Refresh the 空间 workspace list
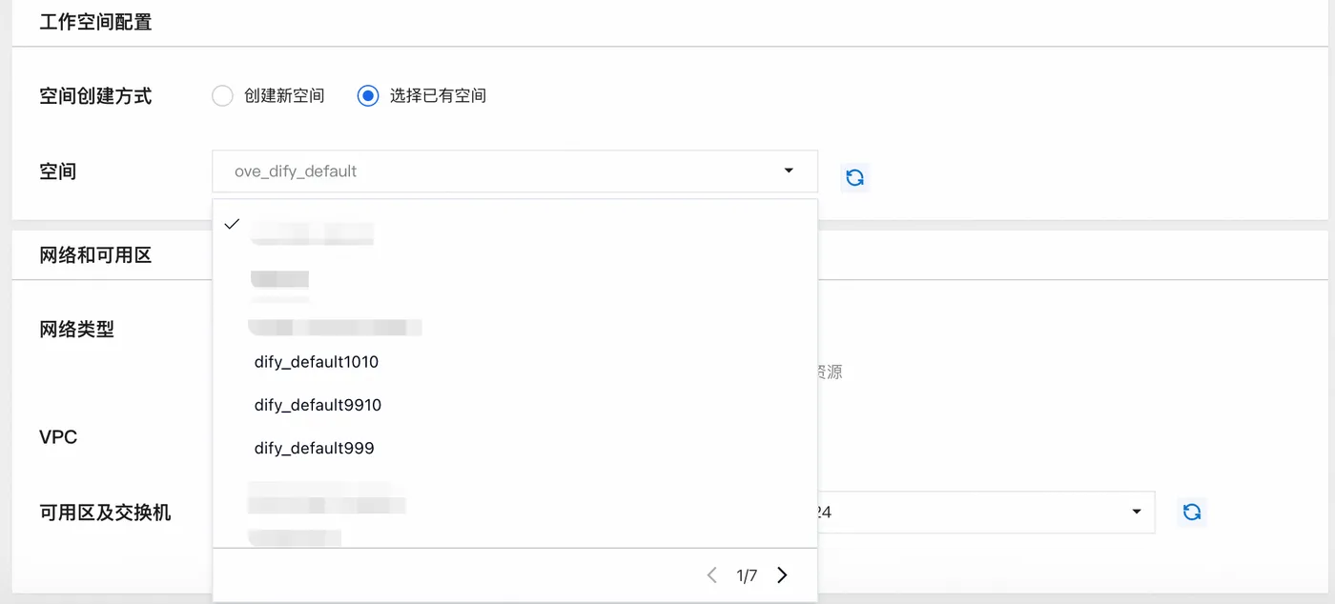The width and height of the screenshot is (1335, 604). [854, 177]
